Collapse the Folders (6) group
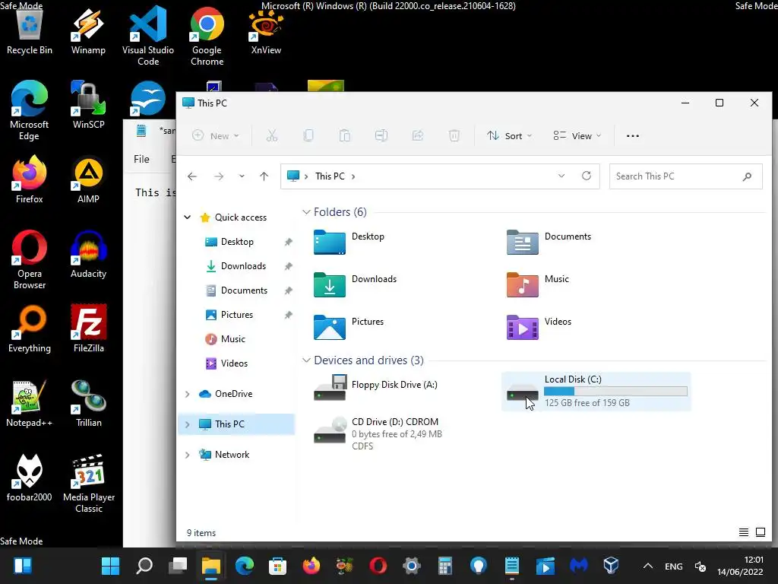This screenshot has width=778, height=584. [x=307, y=212]
